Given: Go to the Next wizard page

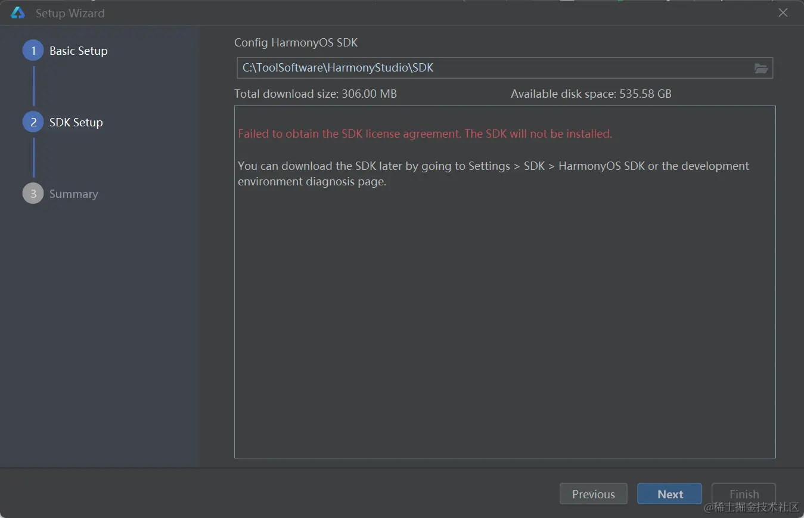Looking at the screenshot, I should pyautogui.click(x=669, y=494).
